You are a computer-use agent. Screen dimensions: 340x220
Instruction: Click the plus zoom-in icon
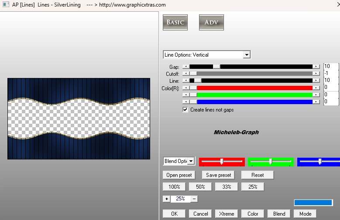(166, 199)
